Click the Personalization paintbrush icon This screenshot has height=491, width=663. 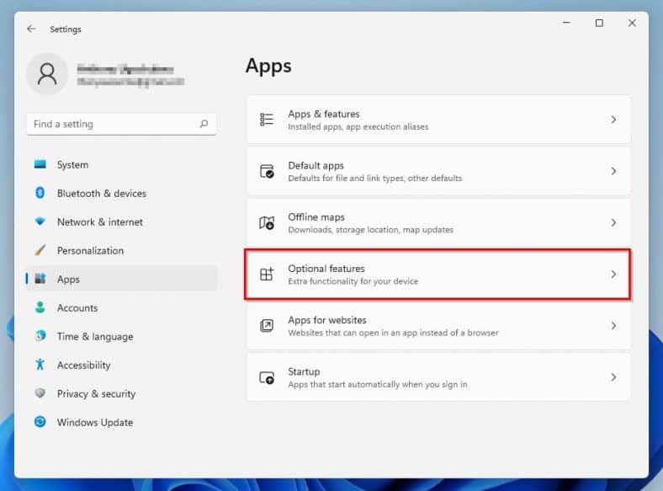click(40, 251)
